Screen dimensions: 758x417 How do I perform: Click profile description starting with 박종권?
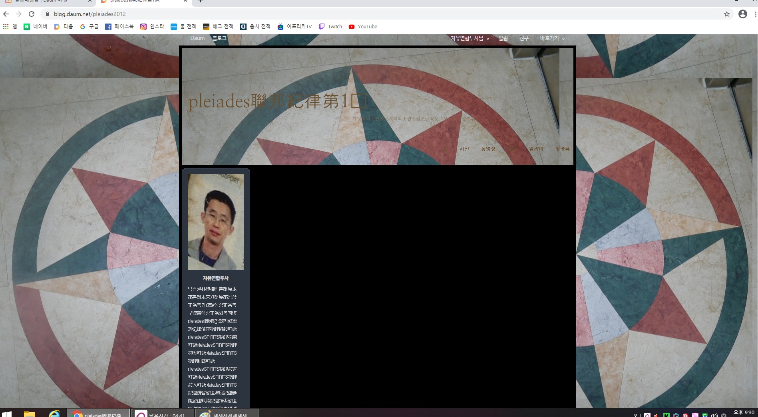click(213, 346)
